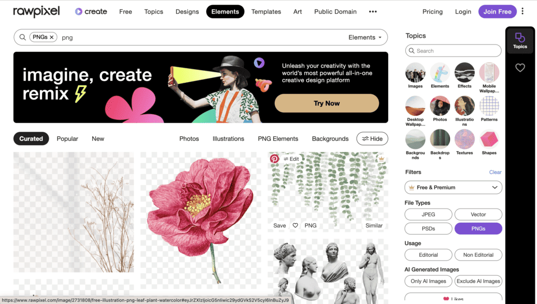Share the vine image to Pinterest
The height and width of the screenshot is (304, 537).
tap(274, 159)
